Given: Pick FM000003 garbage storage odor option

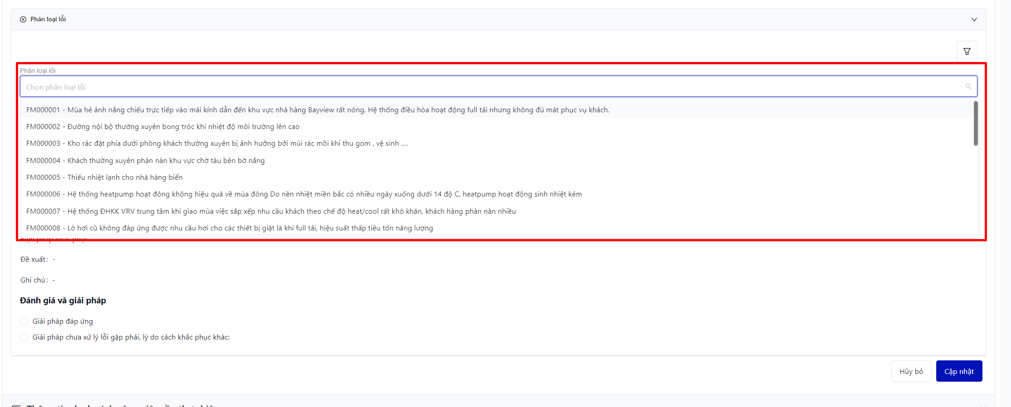Looking at the screenshot, I should coord(217,144).
